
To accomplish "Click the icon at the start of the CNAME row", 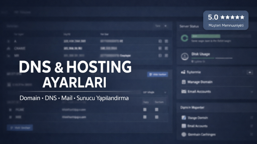I will click(8, 49).
